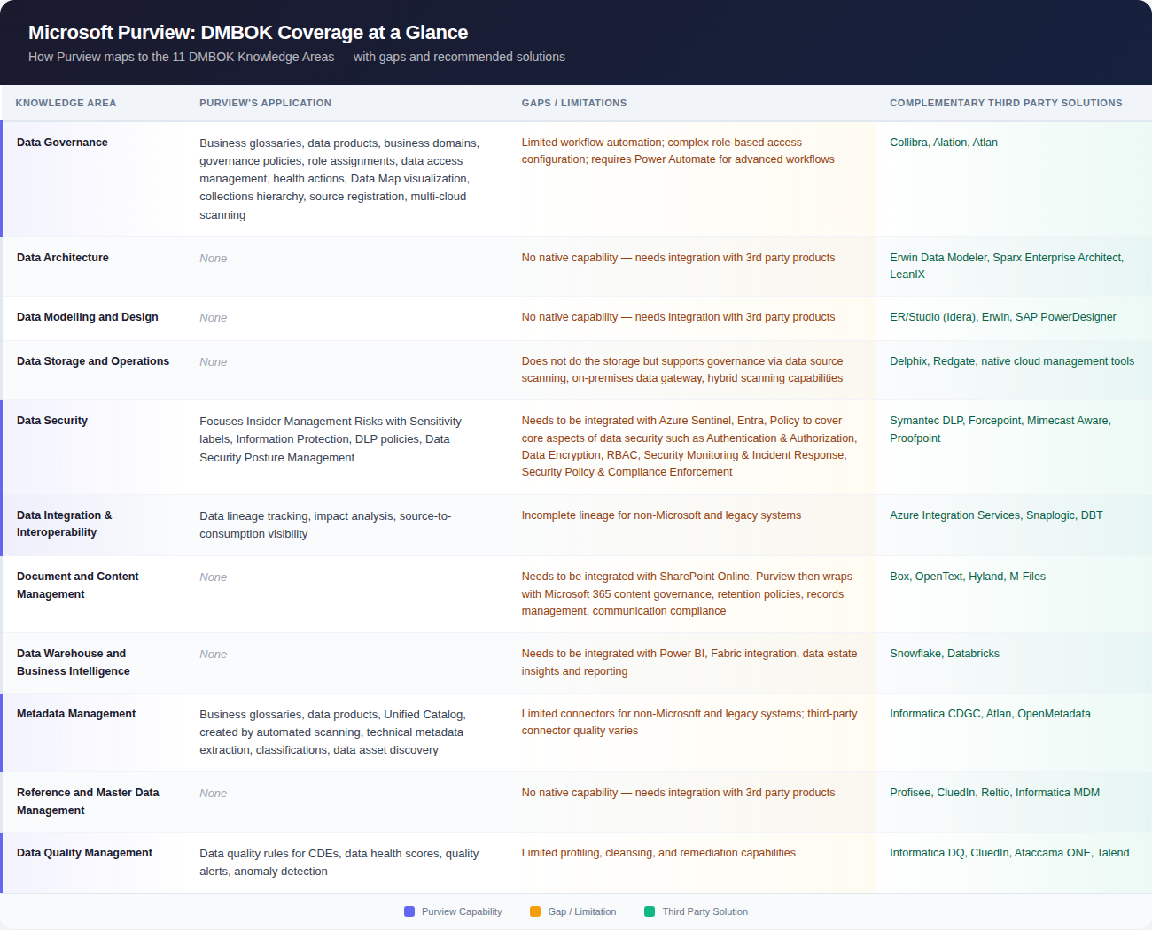1152x930 pixels.
Task: Click the subtitle about 11 DMBOK Knowledge Areas
Action: click(x=297, y=57)
